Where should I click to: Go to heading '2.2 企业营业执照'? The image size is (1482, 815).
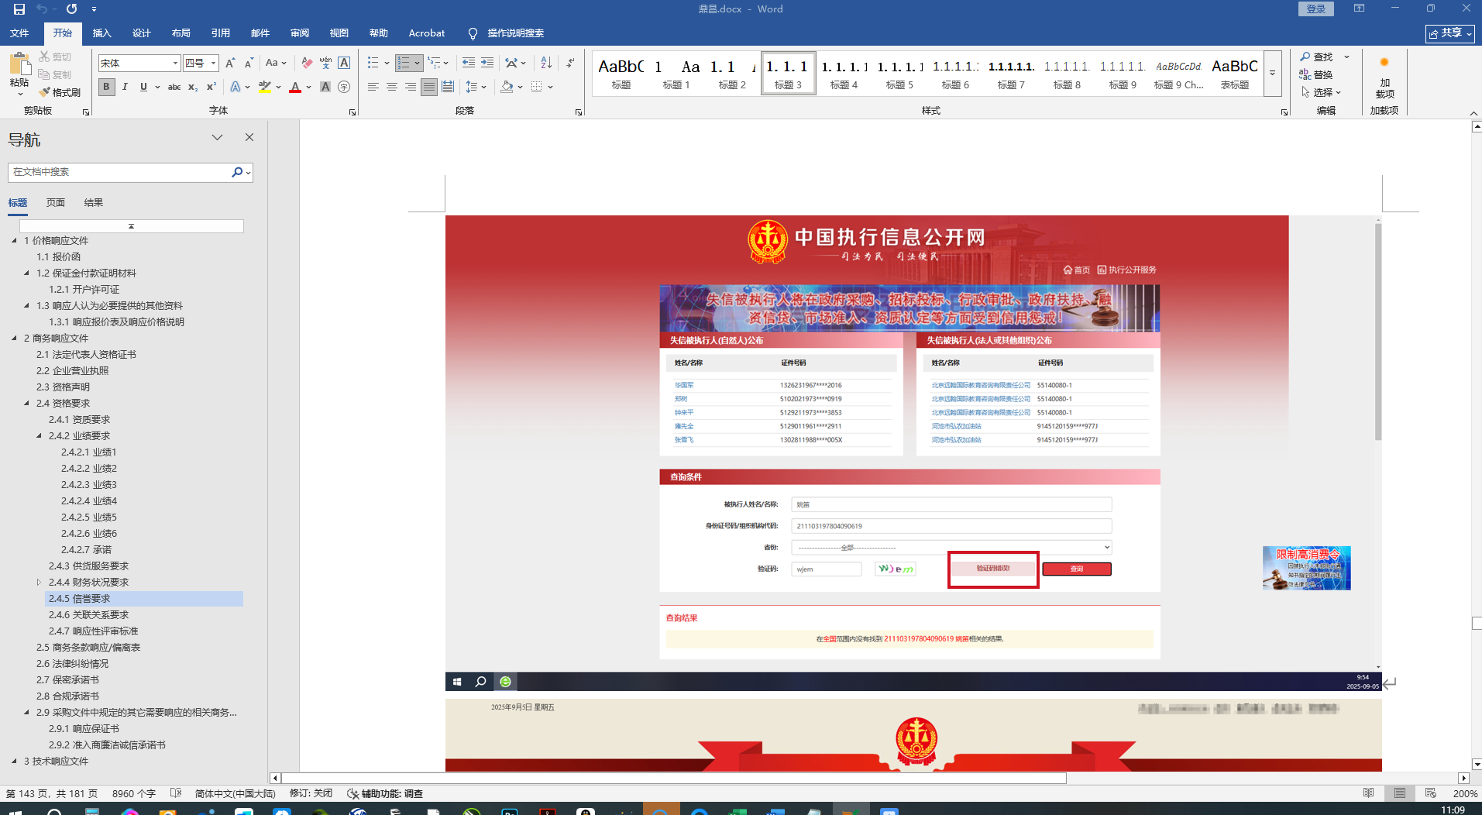click(73, 370)
